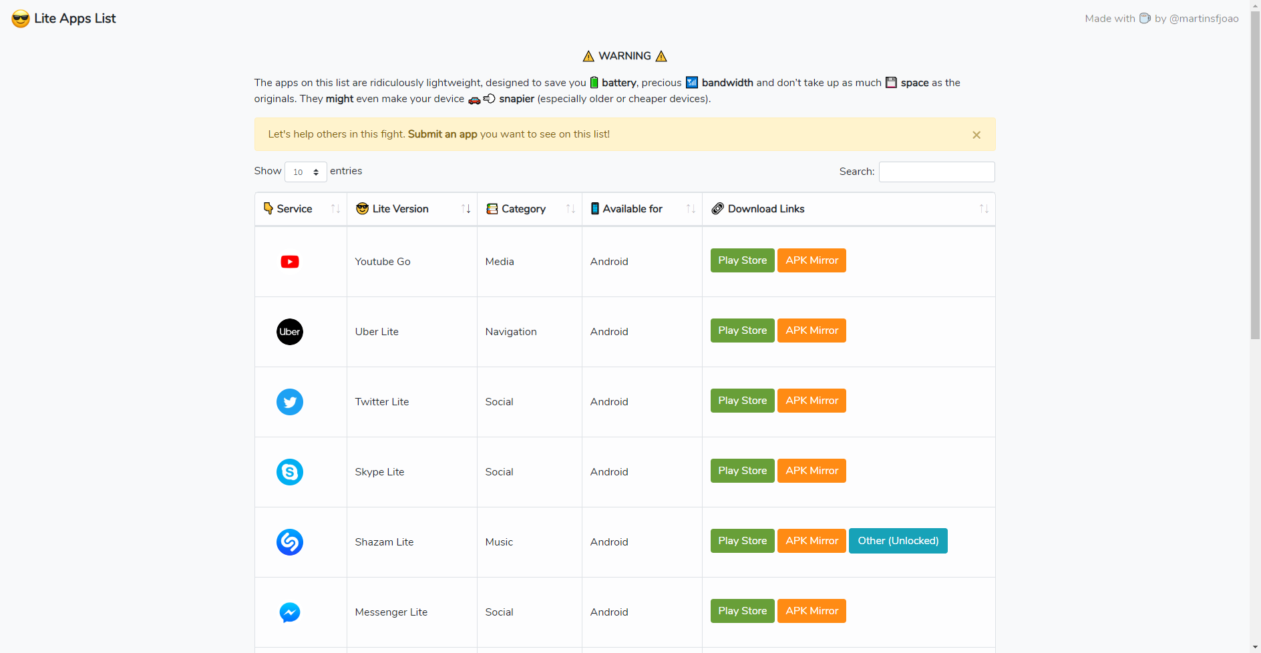
Task: Open Play Store link for Youtube Go
Action: point(742,260)
